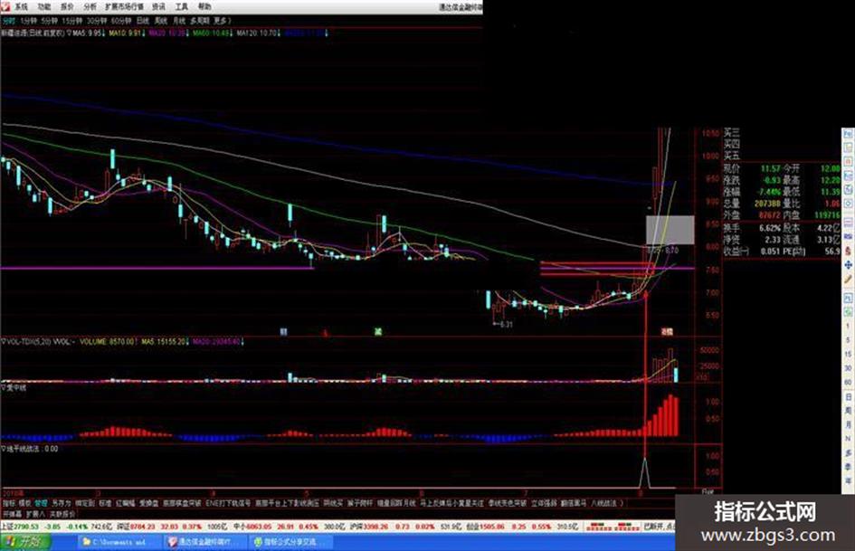
Task: Click the 创业 index value in status bar
Action: 493,527
